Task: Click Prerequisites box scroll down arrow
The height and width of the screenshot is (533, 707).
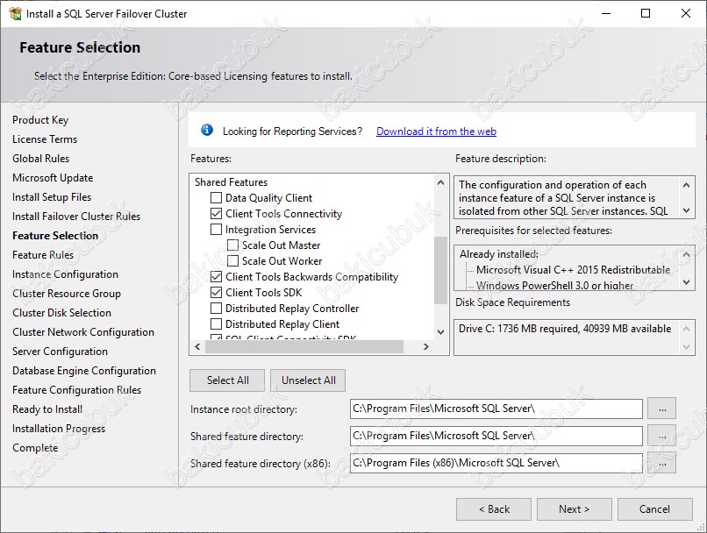Action: pyautogui.click(x=686, y=282)
